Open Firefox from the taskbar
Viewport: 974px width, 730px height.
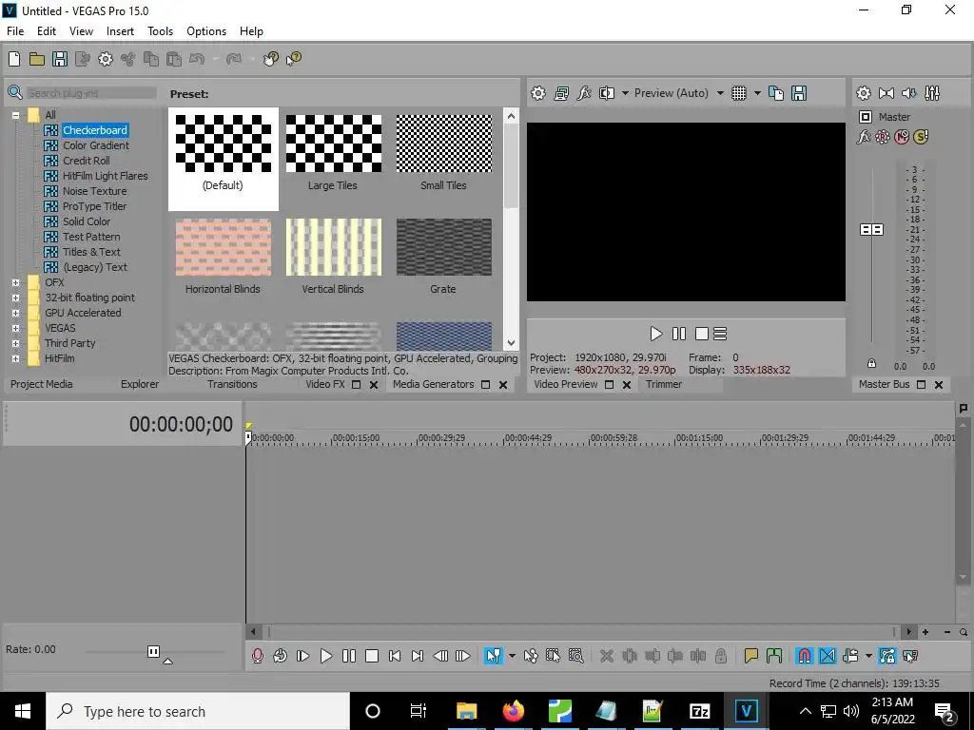(x=513, y=711)
